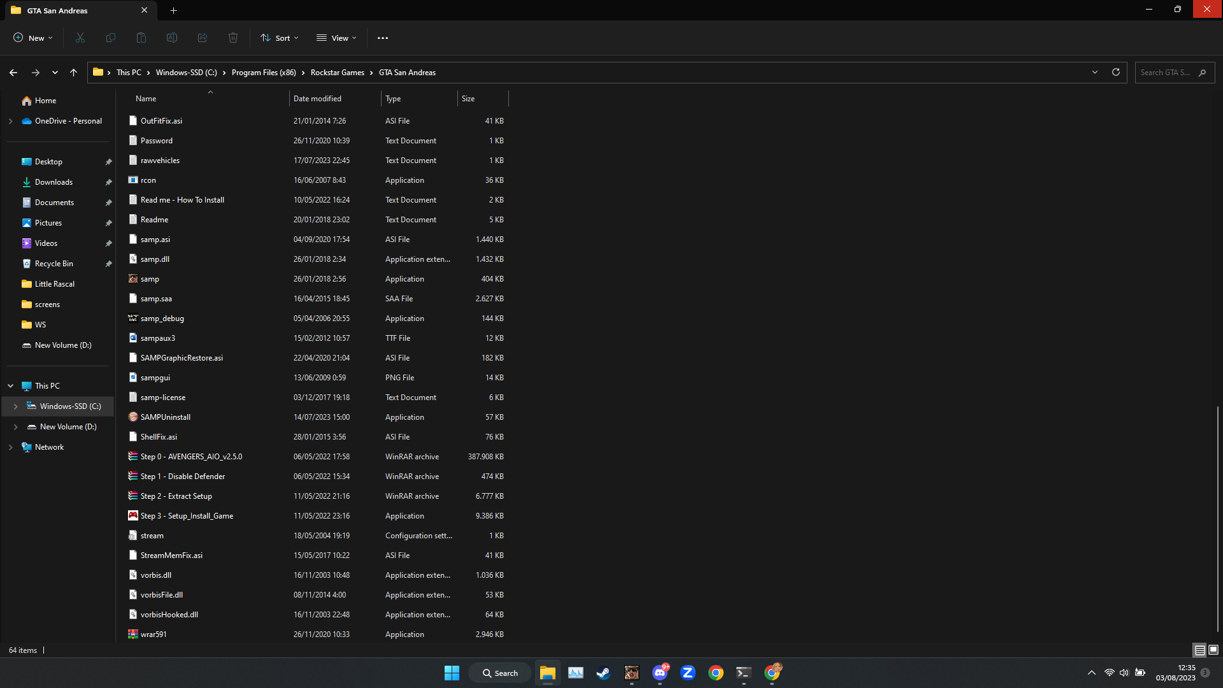Switch to large thumbnails view icon
This screenshot has width=1223, height=688.
click(x=1213, y=650)
